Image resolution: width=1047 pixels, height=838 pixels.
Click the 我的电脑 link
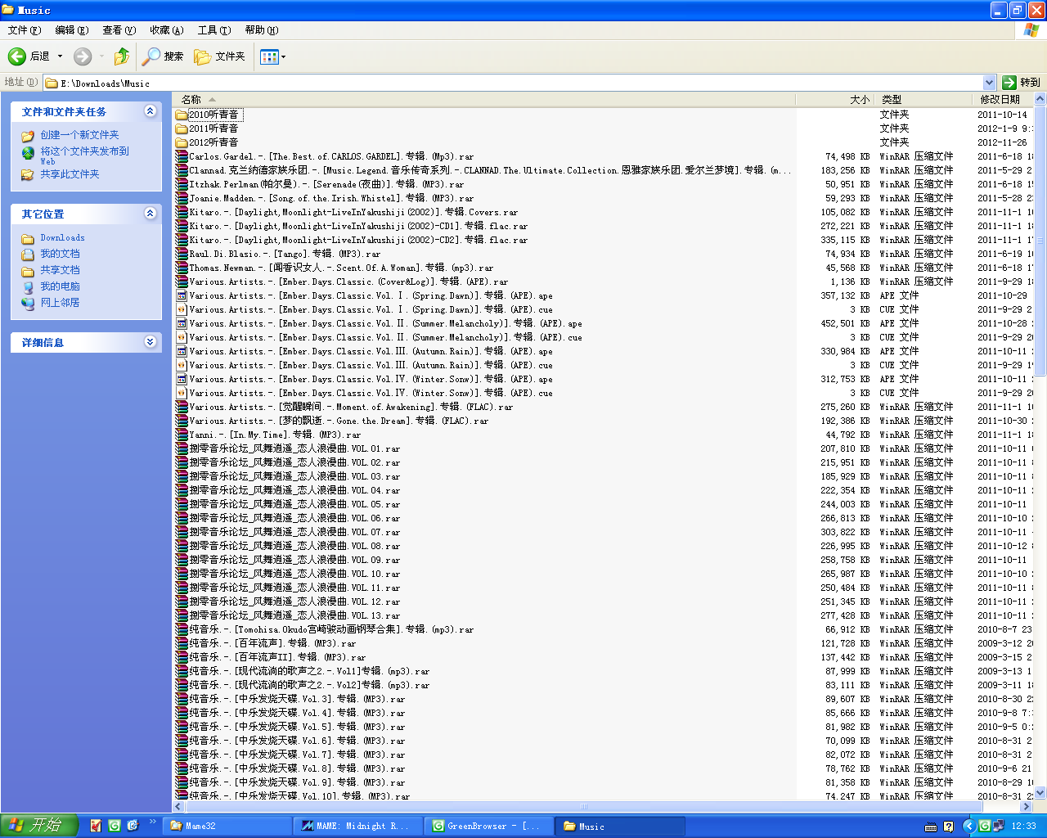click(x=60, y=286)
